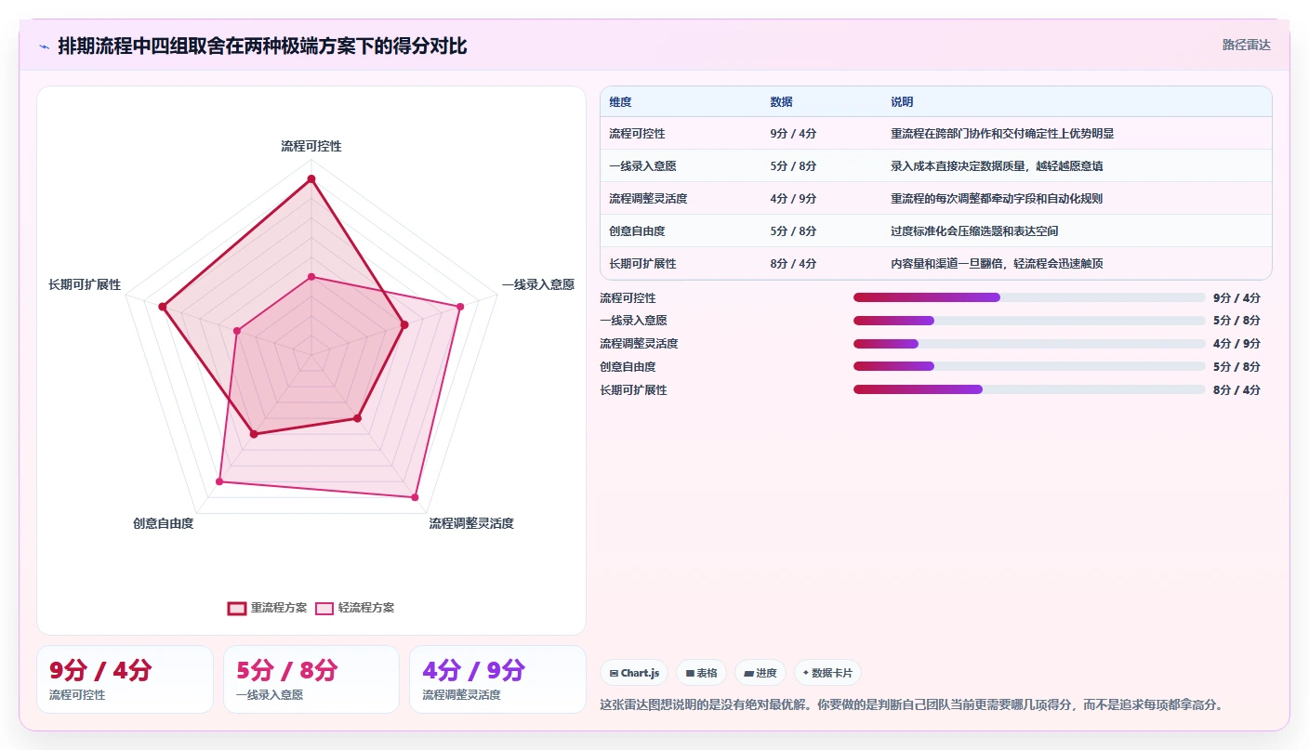
Task: Click the radar axis label 创意自由度
Action: click(164, 523)
